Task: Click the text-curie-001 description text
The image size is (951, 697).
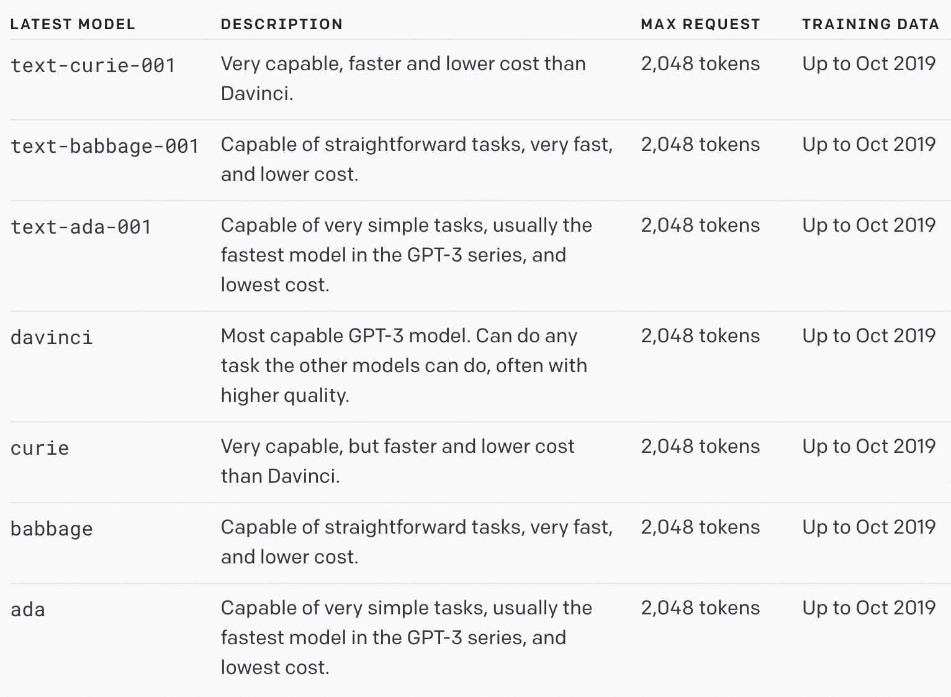Action: pyautogui.click(x=403, y=78)
